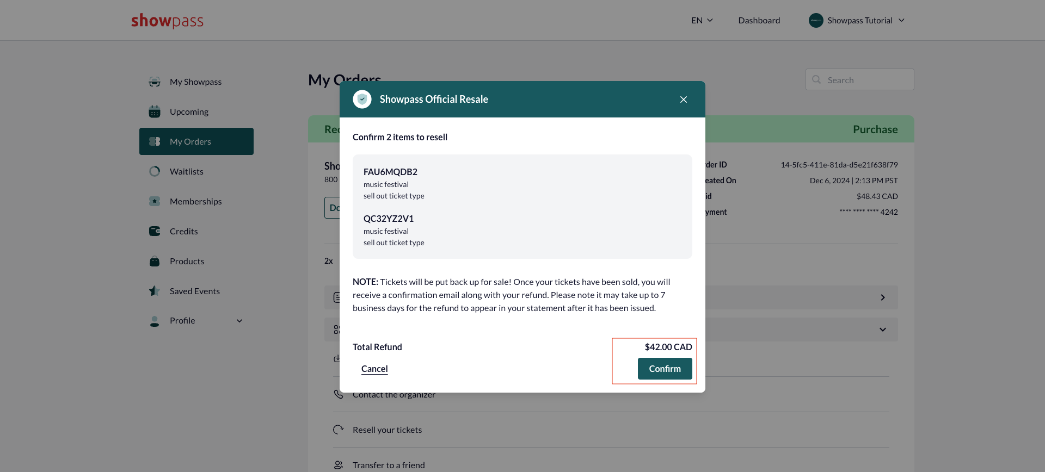
Task: Click the My Orders ticket icon
Action: (x=155, y=141)
